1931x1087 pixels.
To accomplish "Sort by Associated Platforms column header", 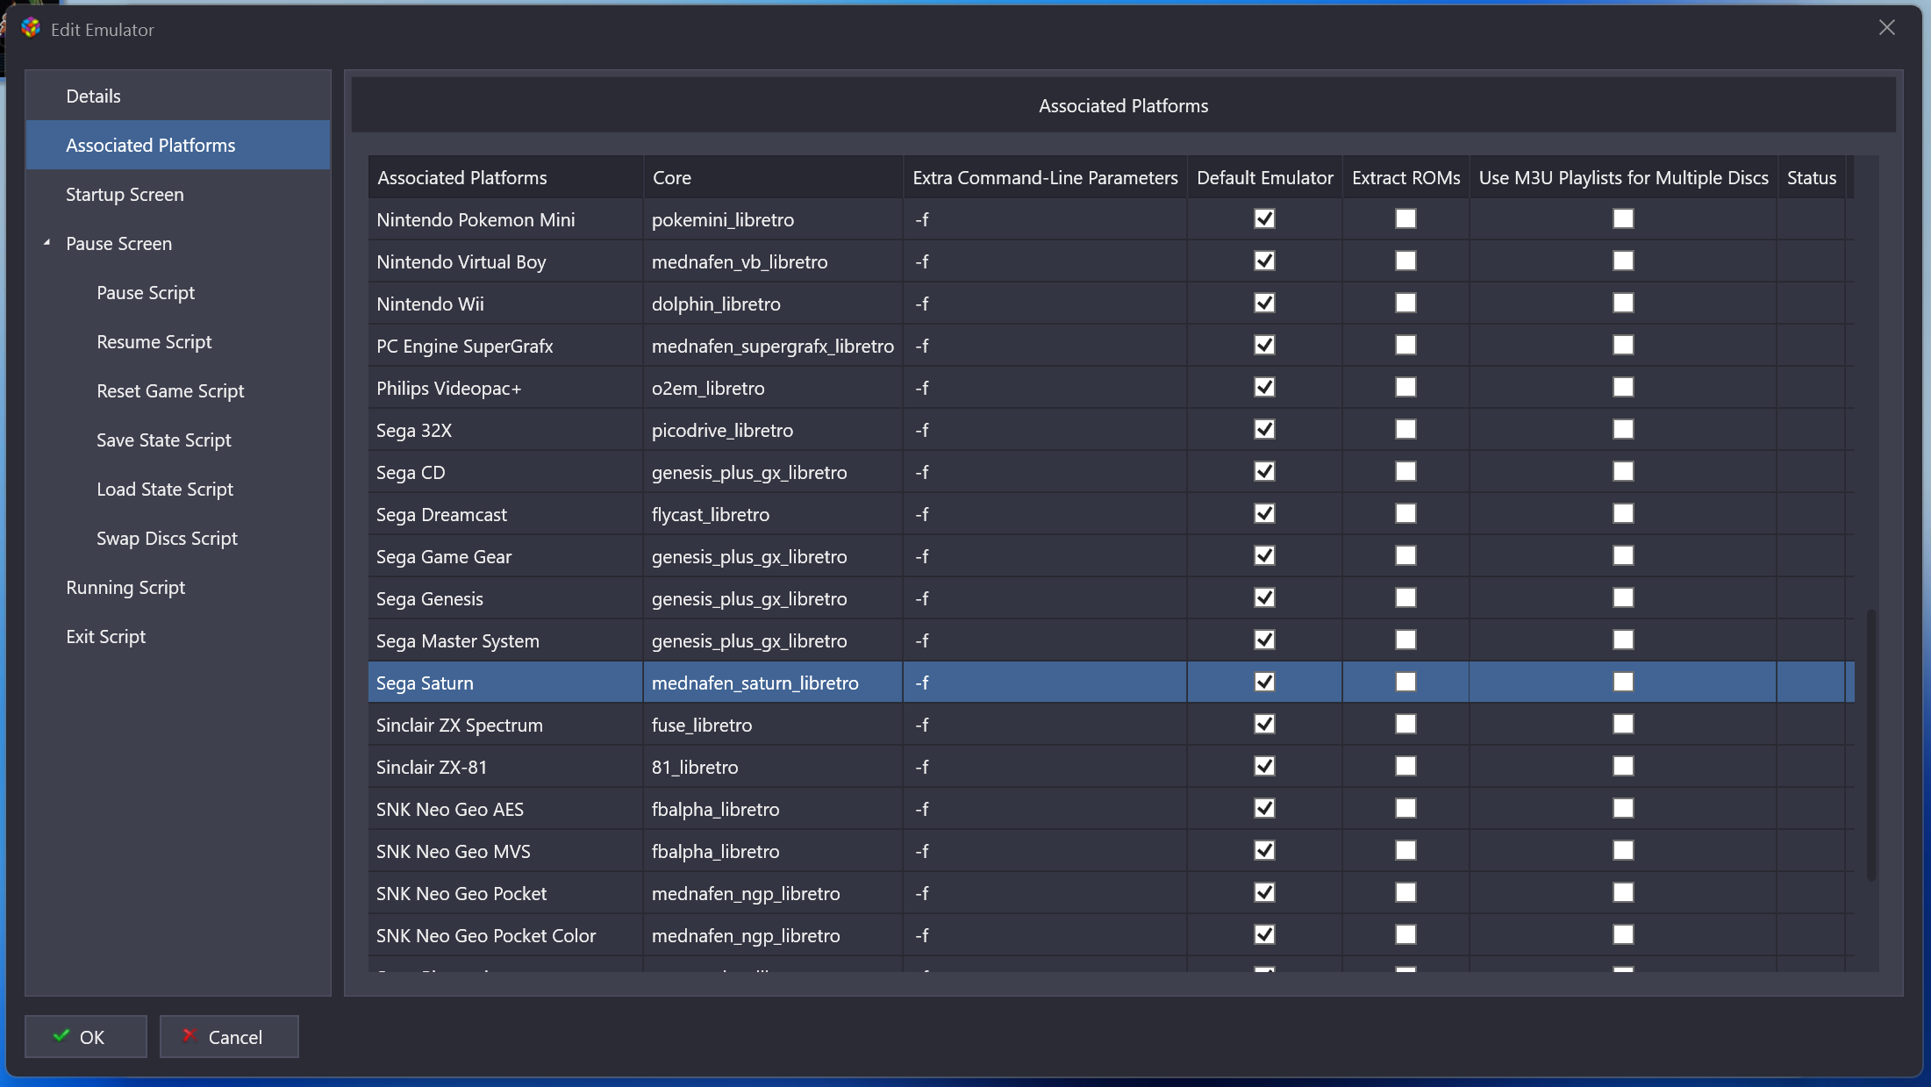I will tap(505, 177).
